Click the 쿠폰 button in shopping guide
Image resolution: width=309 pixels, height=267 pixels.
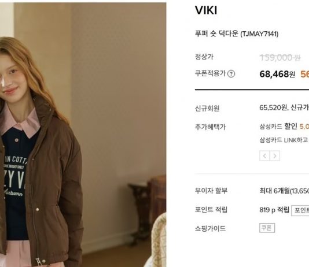point(267,228)
